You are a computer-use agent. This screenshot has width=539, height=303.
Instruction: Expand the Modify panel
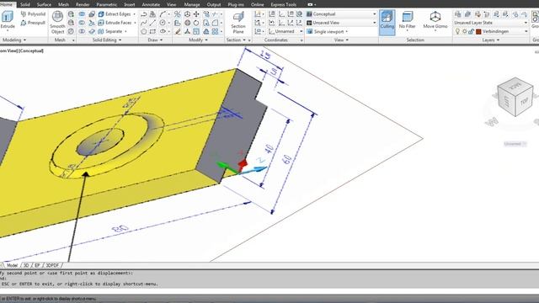199,40
